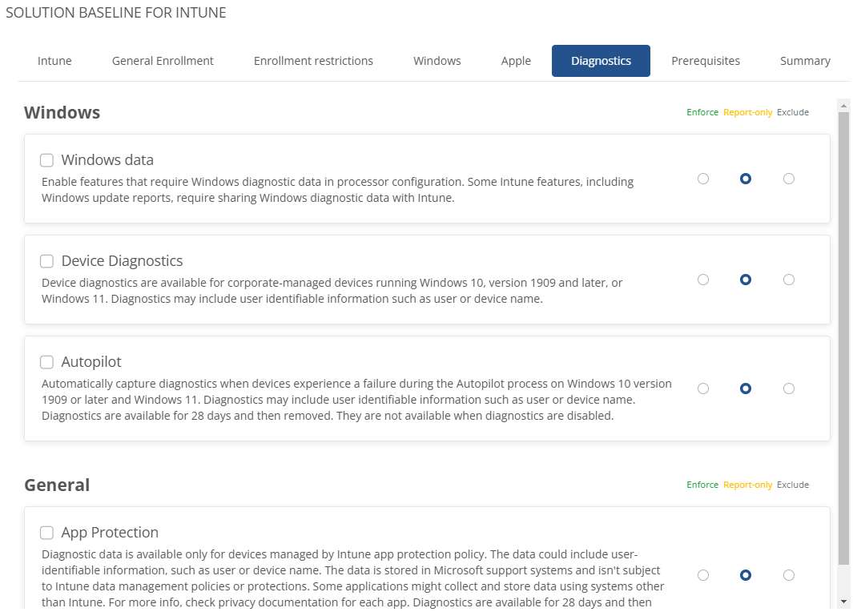Open the Intune tab

[x=54, y=61]
